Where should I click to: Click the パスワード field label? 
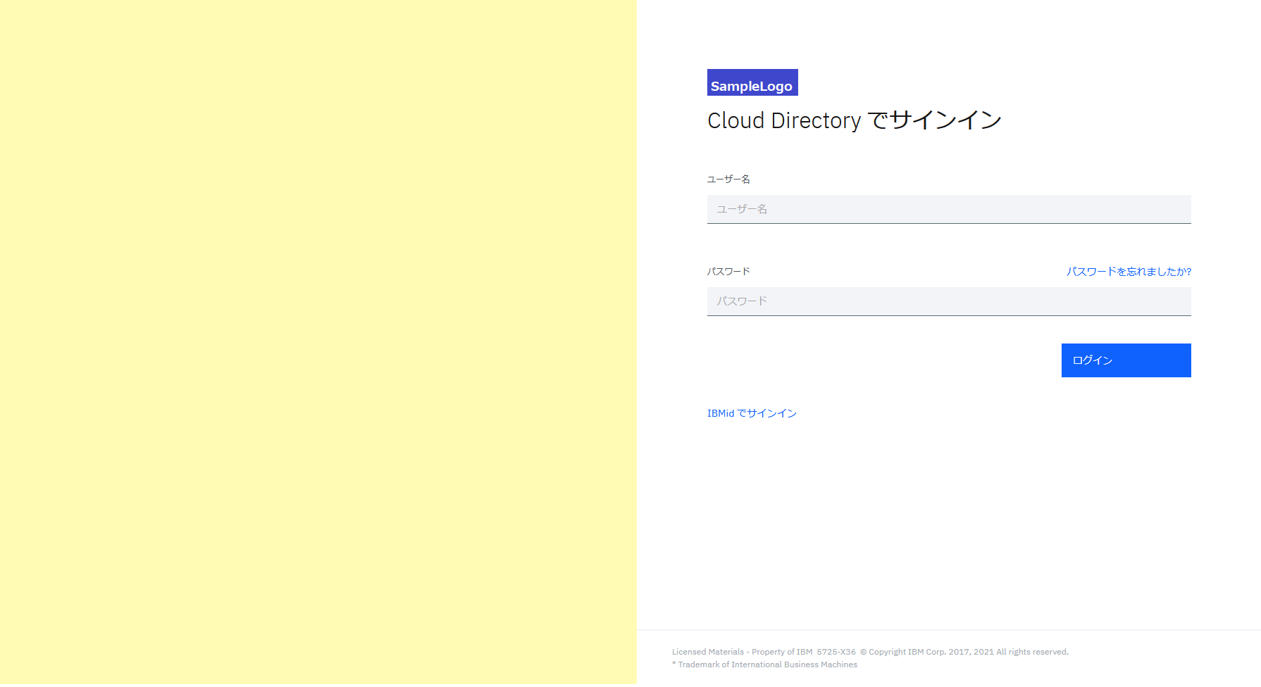tap(728, 271)
